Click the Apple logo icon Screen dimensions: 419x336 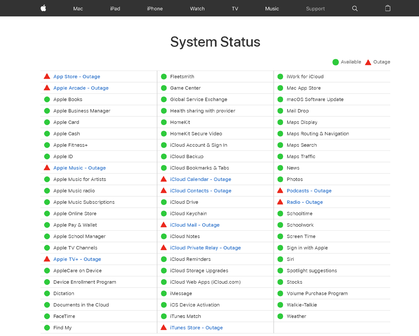43,8
